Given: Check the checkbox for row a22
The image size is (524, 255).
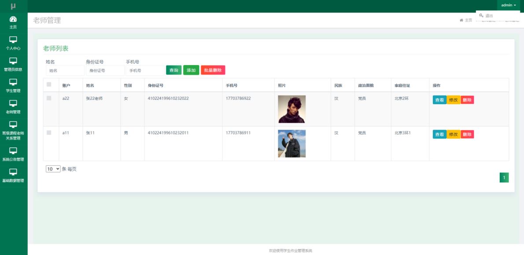Looking at the screenshot, I should point(49,98).
